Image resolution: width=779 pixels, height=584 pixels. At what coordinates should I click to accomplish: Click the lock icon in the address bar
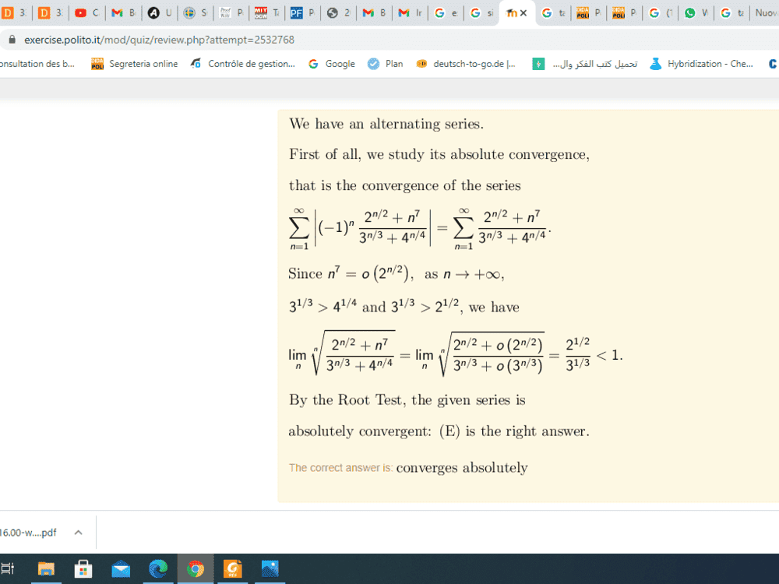(x=10, y=40)
